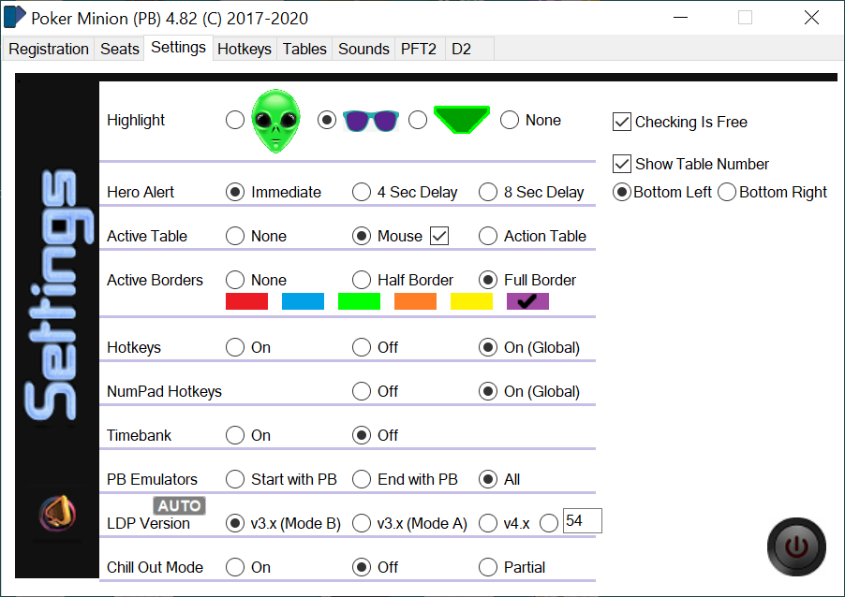Select the alien highlight radio button

click(x=235, y=120)
